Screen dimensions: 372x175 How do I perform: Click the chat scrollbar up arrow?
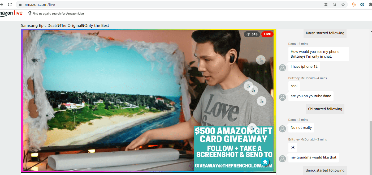pos(371,32)
